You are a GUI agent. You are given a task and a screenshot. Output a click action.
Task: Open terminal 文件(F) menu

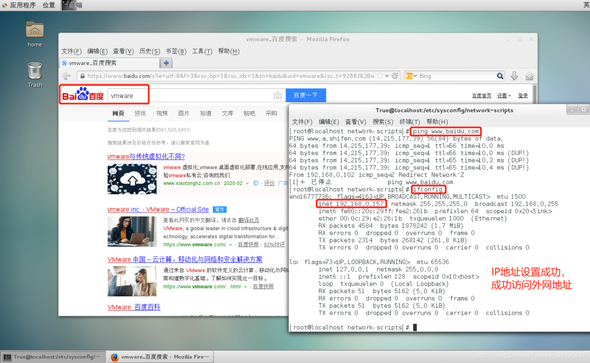click(x=302, y=122)
